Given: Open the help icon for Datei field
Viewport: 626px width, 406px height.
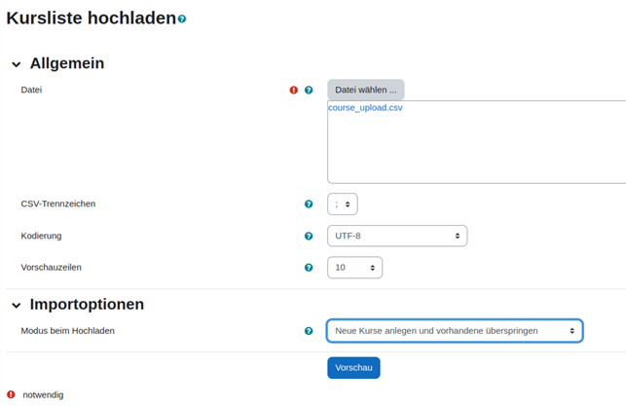Looking at the screenshot, I should tap(309, 91).
